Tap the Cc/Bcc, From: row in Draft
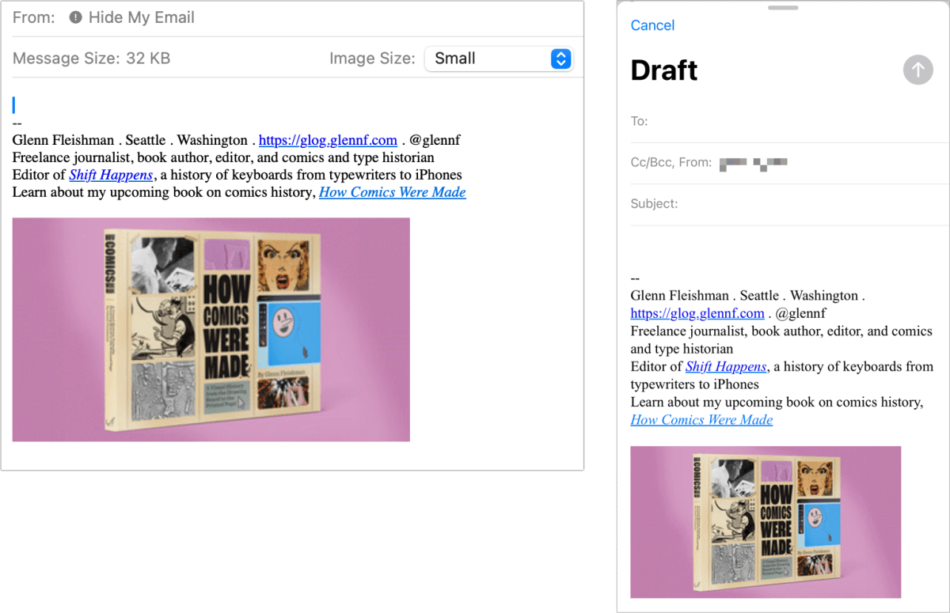Viewport: 950px width, 613px height. click(789, 163)
